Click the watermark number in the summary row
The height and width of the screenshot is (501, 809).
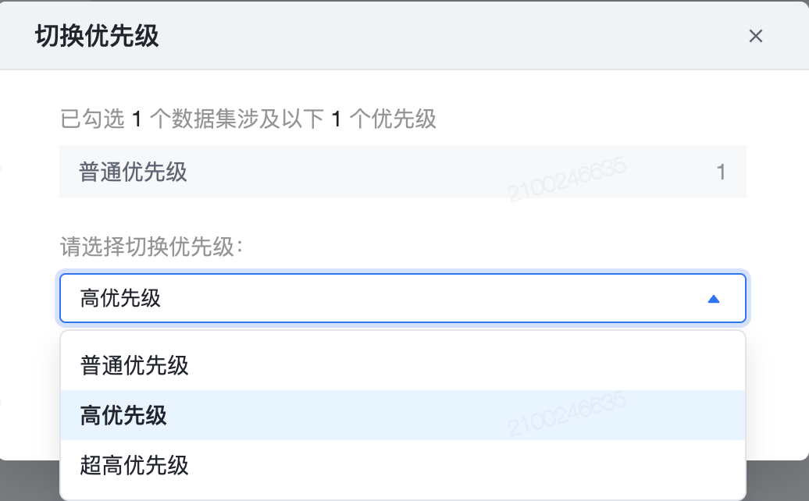click(567, 179)
